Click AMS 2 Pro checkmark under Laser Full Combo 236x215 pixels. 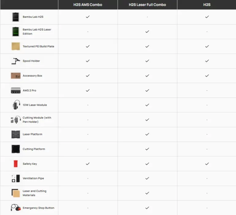point(147,90)
